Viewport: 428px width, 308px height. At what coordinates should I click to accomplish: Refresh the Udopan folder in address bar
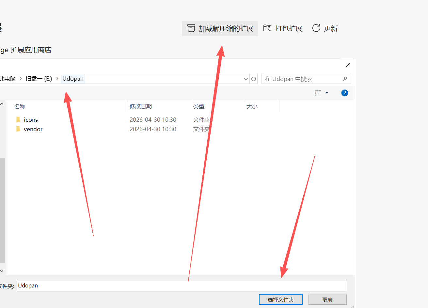click(254, 79)
